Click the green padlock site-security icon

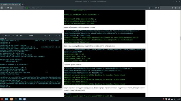pyautogui.click(x=27, y=8)
